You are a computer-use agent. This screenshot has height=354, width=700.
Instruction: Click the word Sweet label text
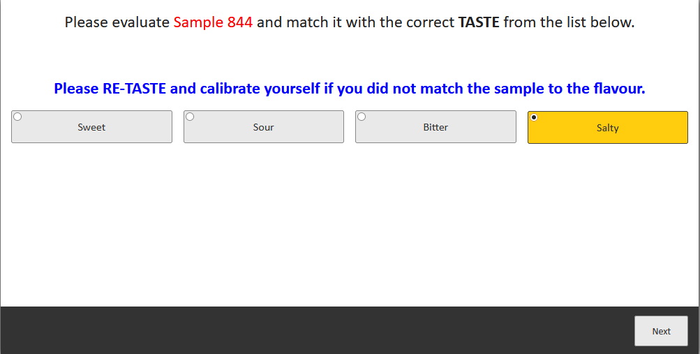91,127
